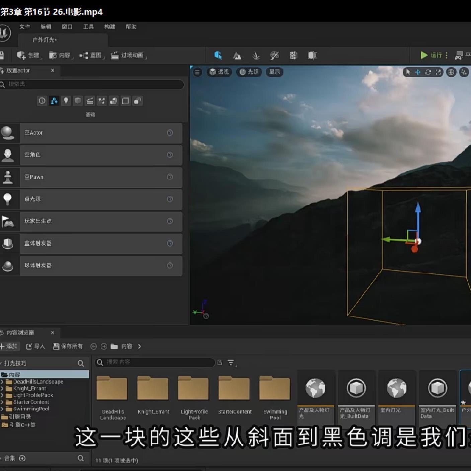Pick the translate move tool in viewport

point(418,72)
